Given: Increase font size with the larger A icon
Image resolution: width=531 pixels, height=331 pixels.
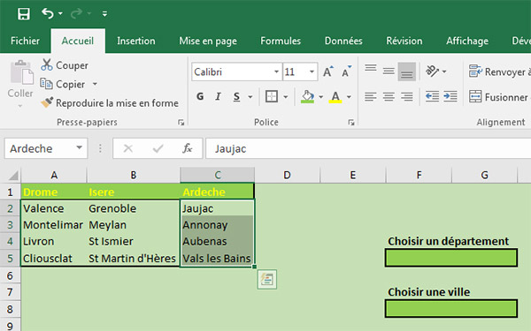Looking at the screenshot, I should pos(327,71).
